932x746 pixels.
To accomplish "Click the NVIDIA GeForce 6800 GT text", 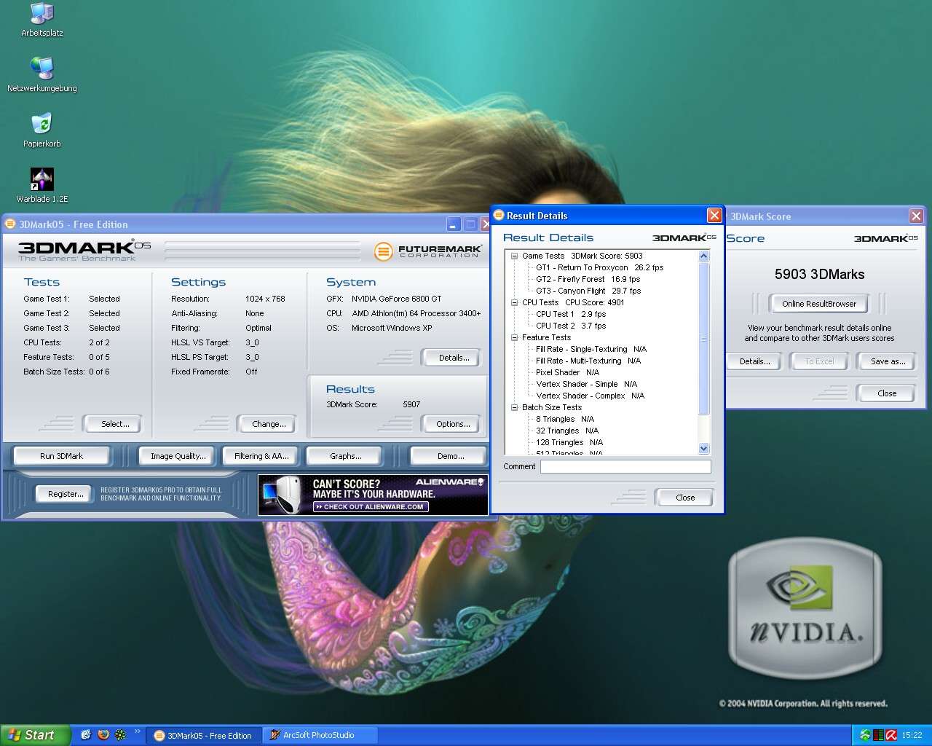I will [397, 299].
